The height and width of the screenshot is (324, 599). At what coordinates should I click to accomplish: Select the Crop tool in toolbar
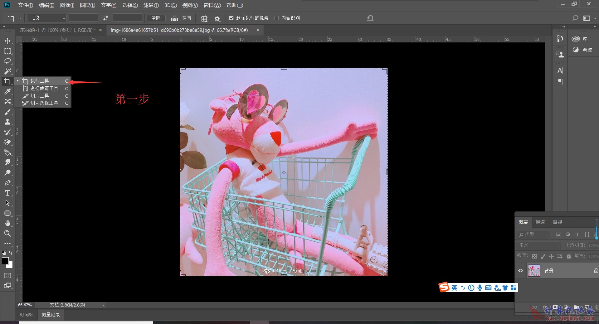coord(7,81)
